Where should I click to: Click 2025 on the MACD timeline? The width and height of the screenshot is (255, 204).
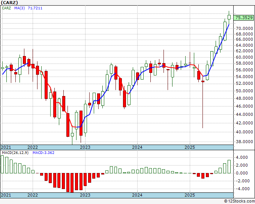tap(190, 195)
